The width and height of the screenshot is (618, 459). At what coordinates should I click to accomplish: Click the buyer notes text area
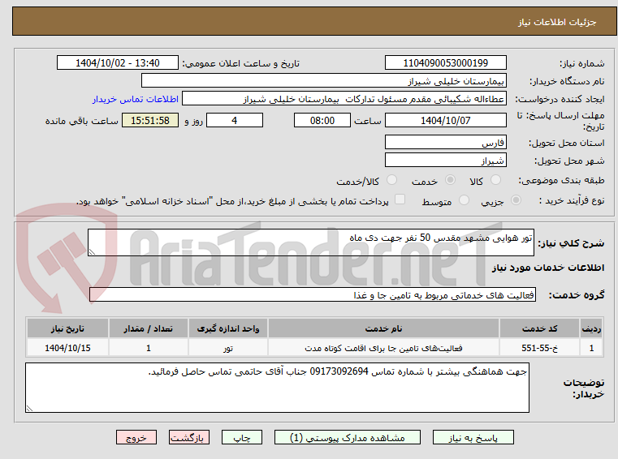pyautogui.click(x=277, y=388)
